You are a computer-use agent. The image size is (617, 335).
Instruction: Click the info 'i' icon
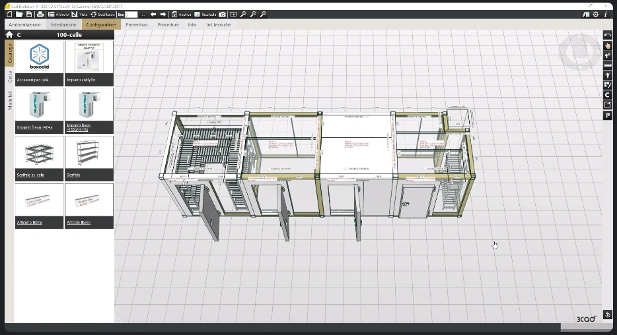pyautogui.click(x=605, y=14)
